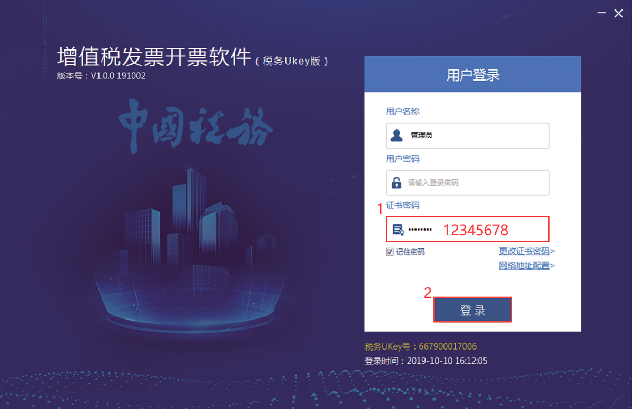Click the 登录时间 timestamp text
632x409 pixels.
click(x=426, y=361)
